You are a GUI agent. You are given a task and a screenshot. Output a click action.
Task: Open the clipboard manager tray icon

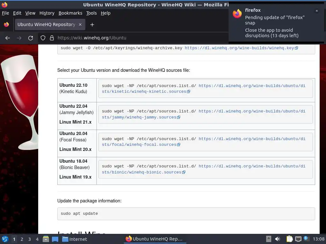289,239
